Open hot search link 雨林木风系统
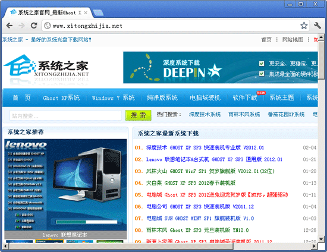This screenshot has height=252, width=327. click(244, 114)
